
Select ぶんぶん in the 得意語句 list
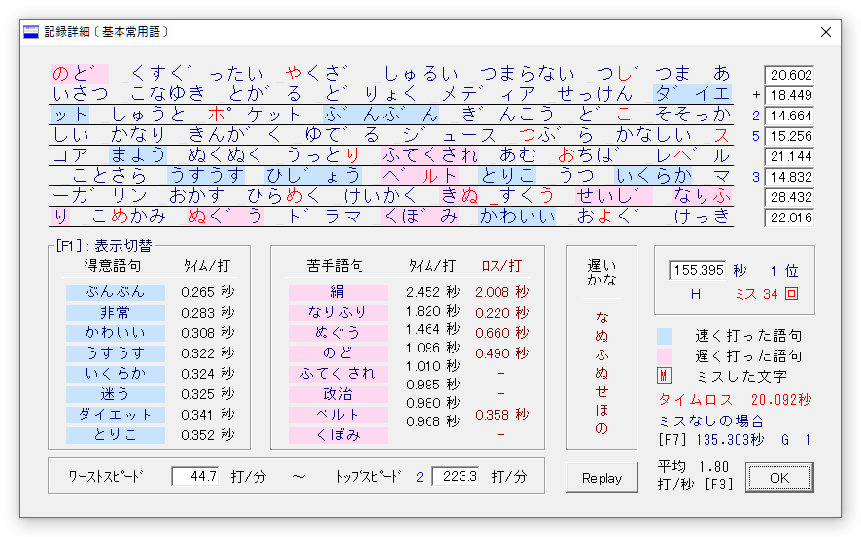[116, 292]
